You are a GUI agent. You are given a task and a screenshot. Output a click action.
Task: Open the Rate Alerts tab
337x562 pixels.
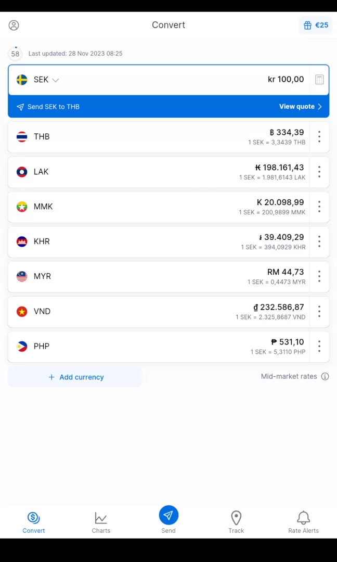tap(303, 522)
